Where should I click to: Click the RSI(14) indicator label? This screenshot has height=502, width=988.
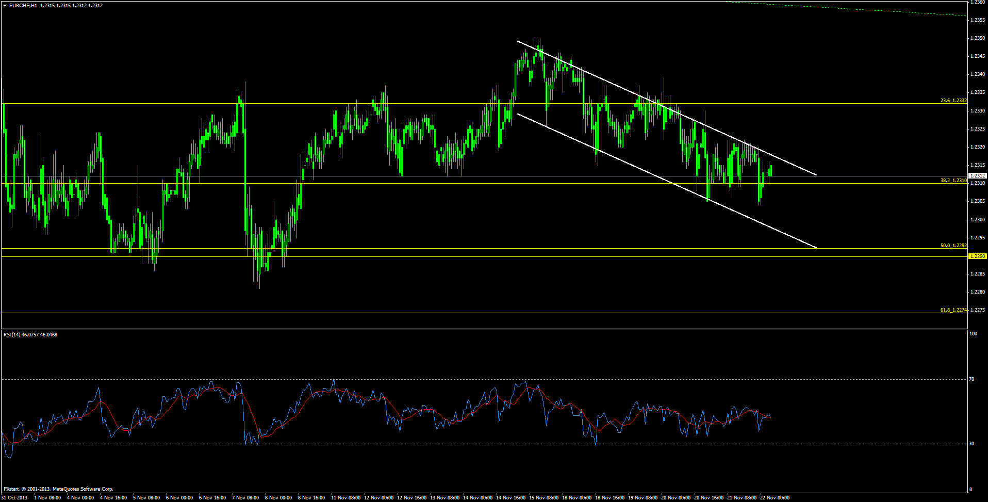30,335
